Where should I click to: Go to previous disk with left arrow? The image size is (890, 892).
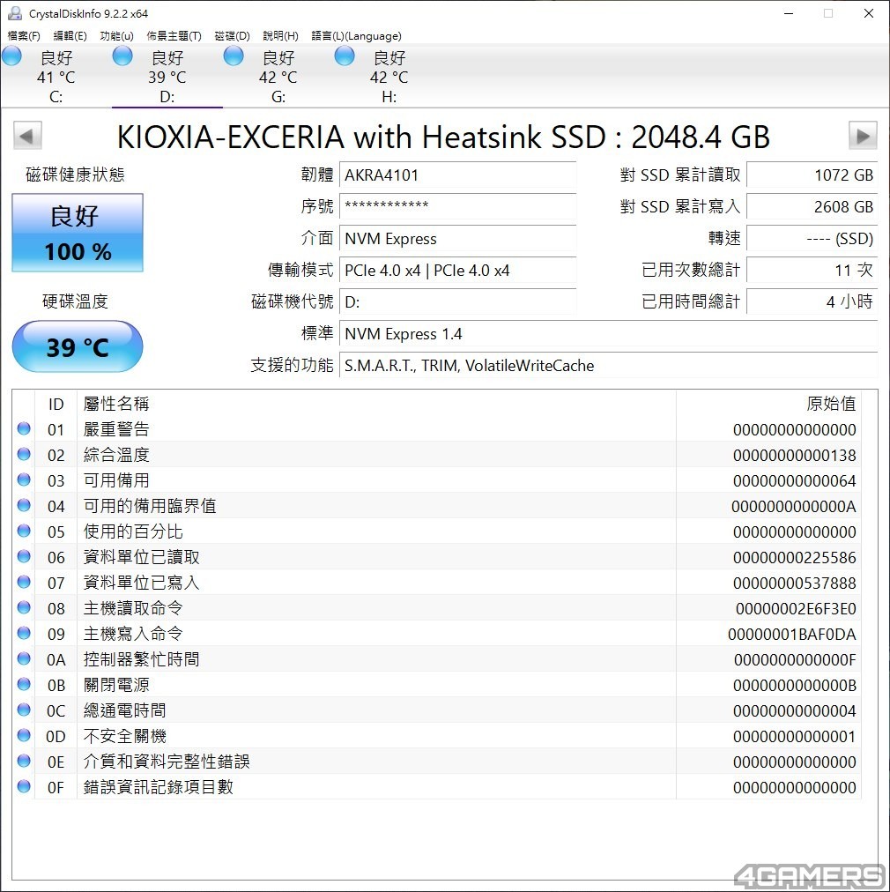pos(27,136)
